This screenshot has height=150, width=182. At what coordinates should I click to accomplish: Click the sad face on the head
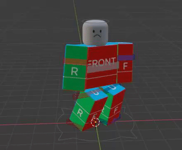97,34
